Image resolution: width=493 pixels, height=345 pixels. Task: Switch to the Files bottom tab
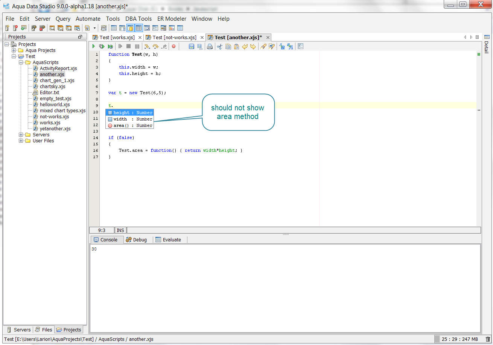point(44,330)
